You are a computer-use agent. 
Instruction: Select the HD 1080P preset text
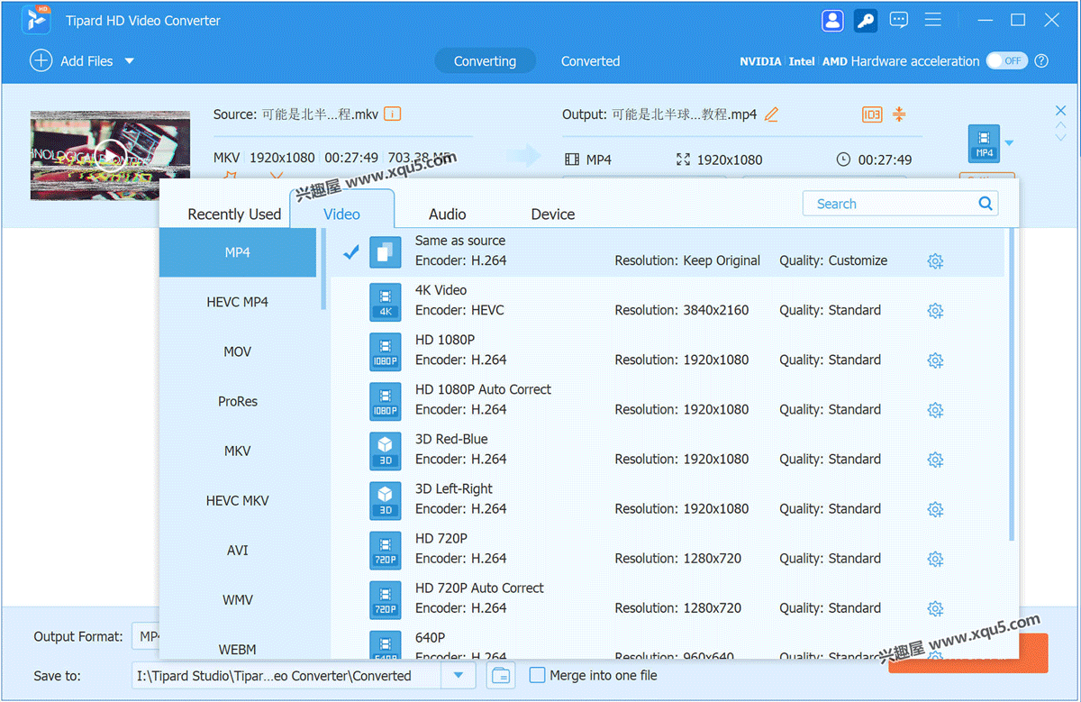tap(445, 340)
